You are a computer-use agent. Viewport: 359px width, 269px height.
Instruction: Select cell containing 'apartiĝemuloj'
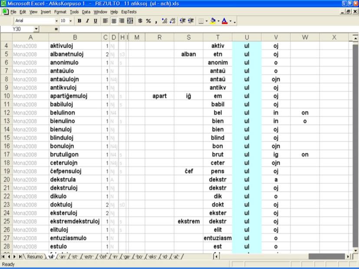(x=75, y=96)
